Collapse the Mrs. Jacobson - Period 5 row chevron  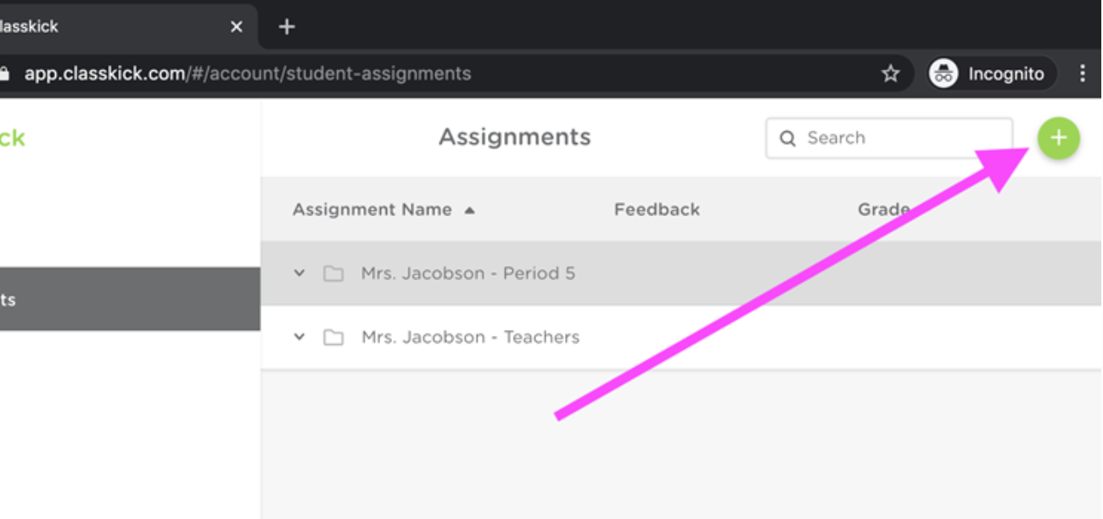pyautogui.click(x=298, y=273)
